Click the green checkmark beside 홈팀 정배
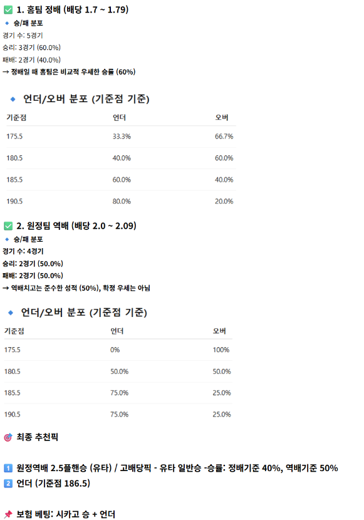 click(x=8, y=10)
